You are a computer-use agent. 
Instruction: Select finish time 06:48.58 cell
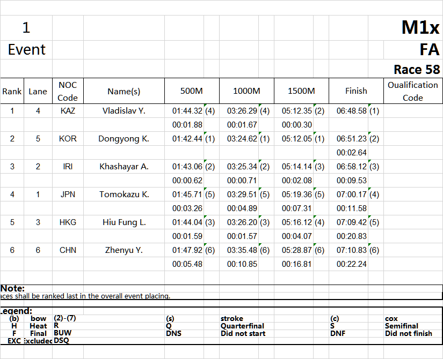pyautogui.click(x=356, y=111)
